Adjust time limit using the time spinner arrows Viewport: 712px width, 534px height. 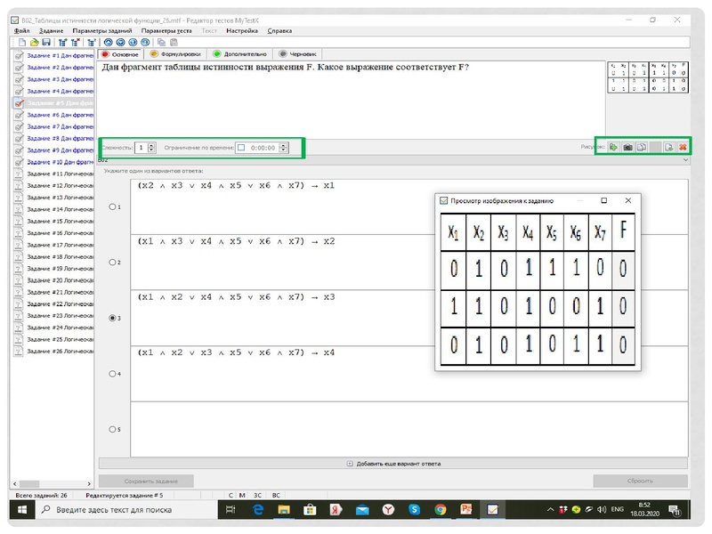click(x=282, y=147)
